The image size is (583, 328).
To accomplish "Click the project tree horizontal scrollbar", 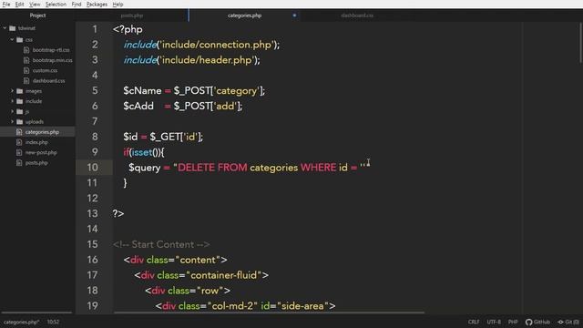I will tap(36, 313).
